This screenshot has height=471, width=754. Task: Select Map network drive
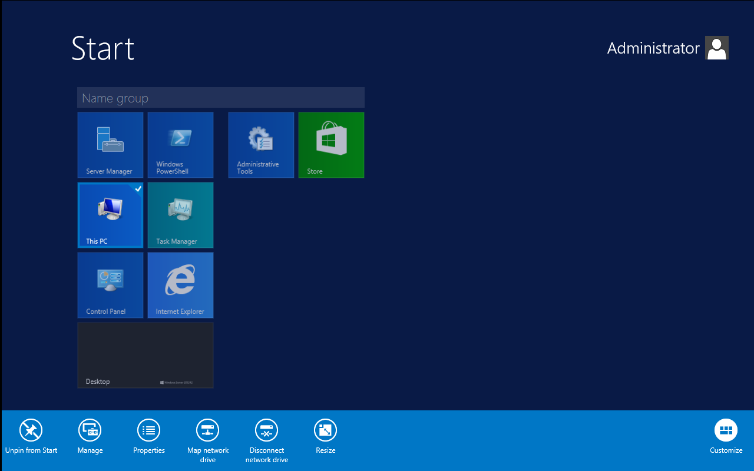pos(207,436)
